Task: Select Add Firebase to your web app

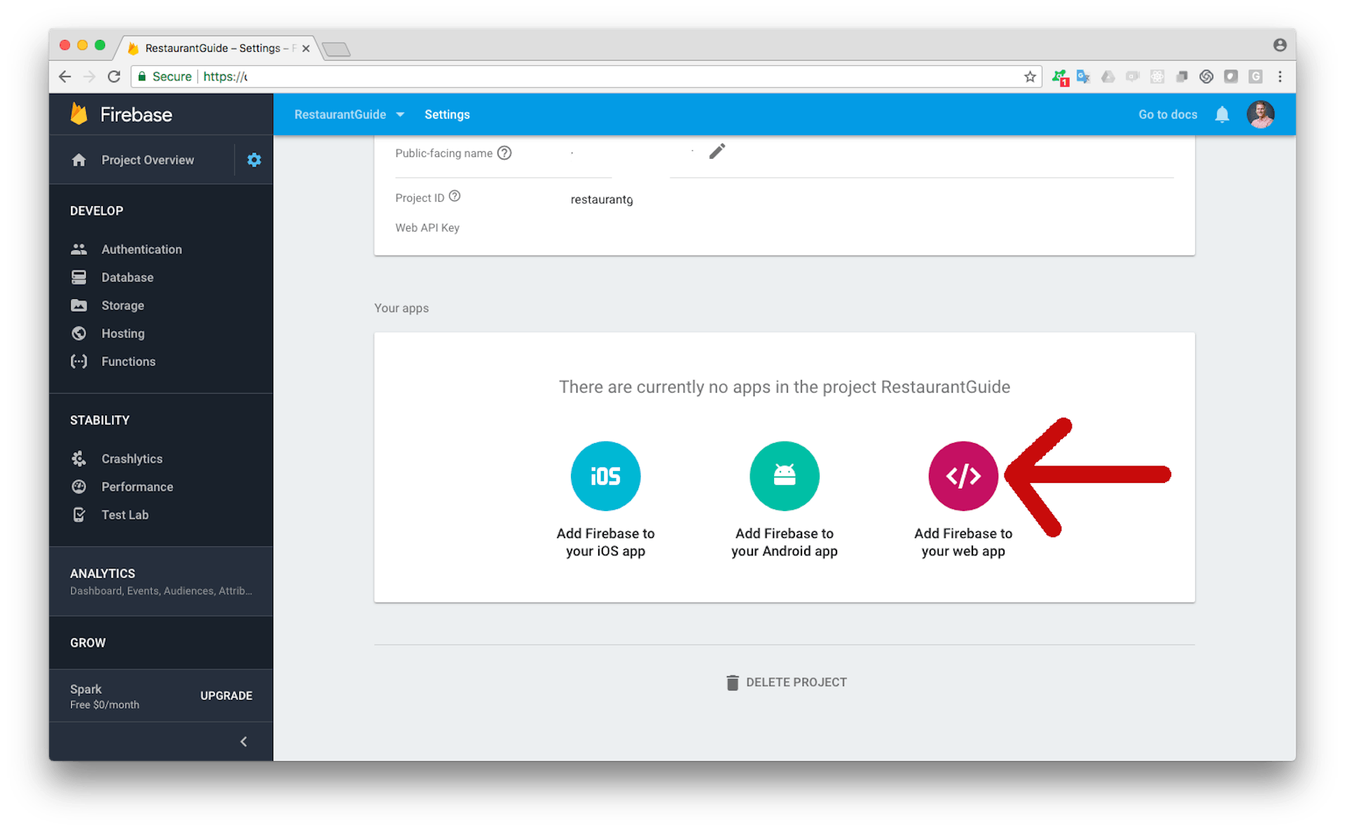Action: point(963,476)
